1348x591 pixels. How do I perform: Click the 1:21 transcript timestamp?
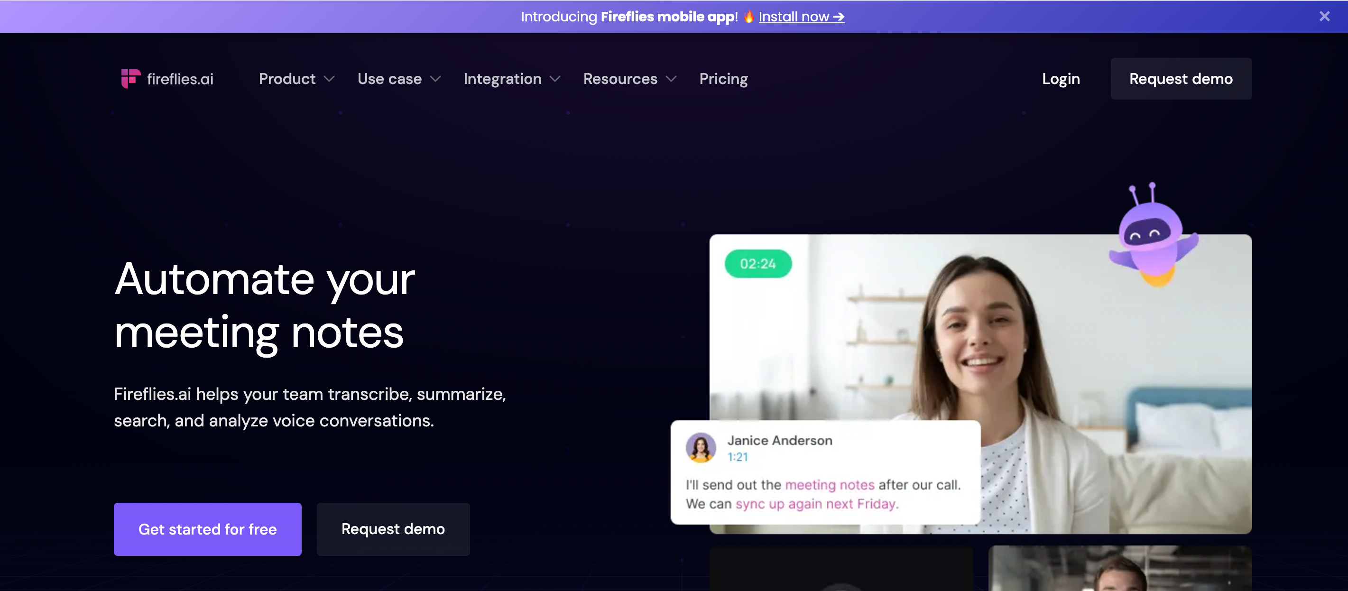737,457
